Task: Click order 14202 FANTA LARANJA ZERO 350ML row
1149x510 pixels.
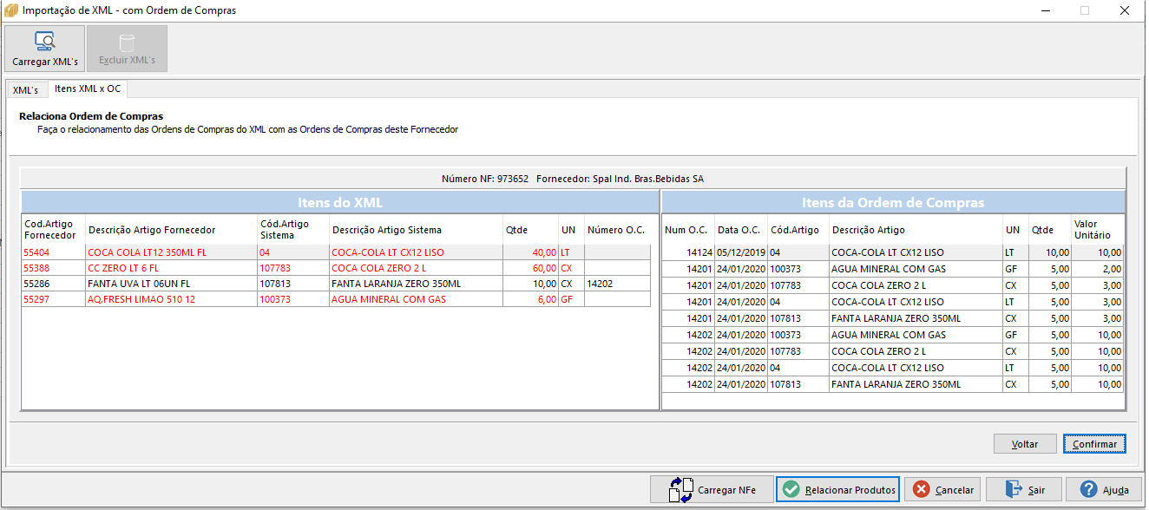Action: tap(893, 384)
